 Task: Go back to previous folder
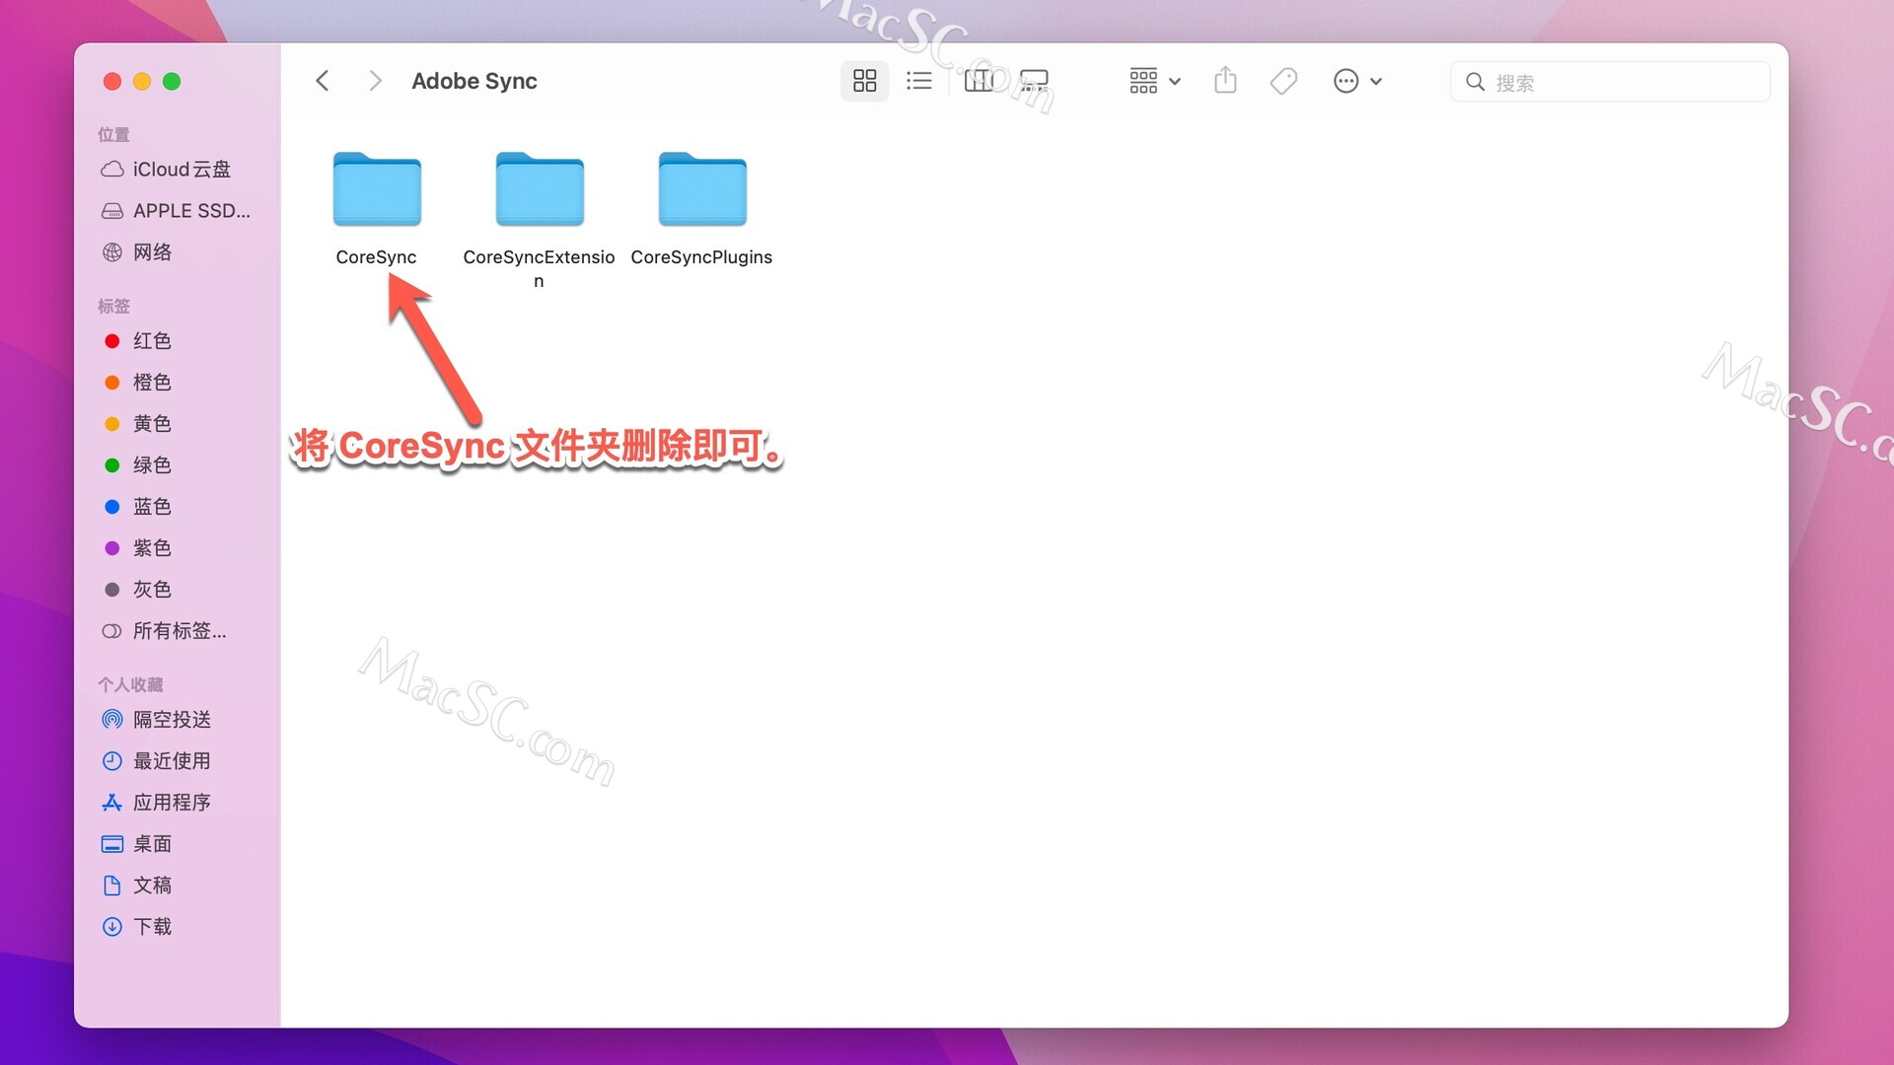pyautogui.click(x=323, y=81)
